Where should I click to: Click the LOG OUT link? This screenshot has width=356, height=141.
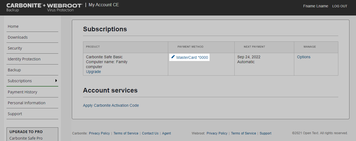click(x=340, y=6)
